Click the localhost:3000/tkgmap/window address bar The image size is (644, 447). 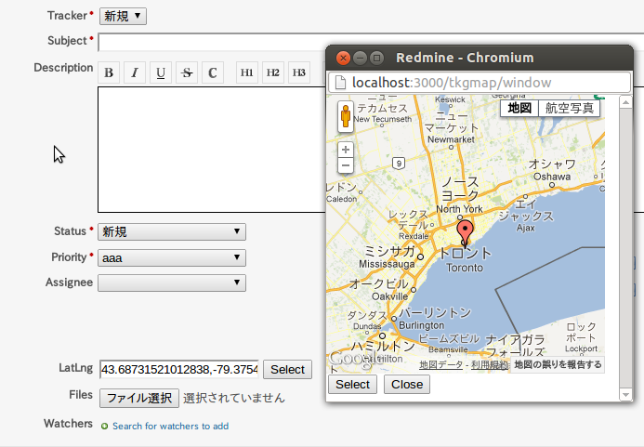tap(480, 83)
